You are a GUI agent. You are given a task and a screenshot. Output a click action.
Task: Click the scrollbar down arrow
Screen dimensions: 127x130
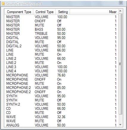(x=120, y=125)
